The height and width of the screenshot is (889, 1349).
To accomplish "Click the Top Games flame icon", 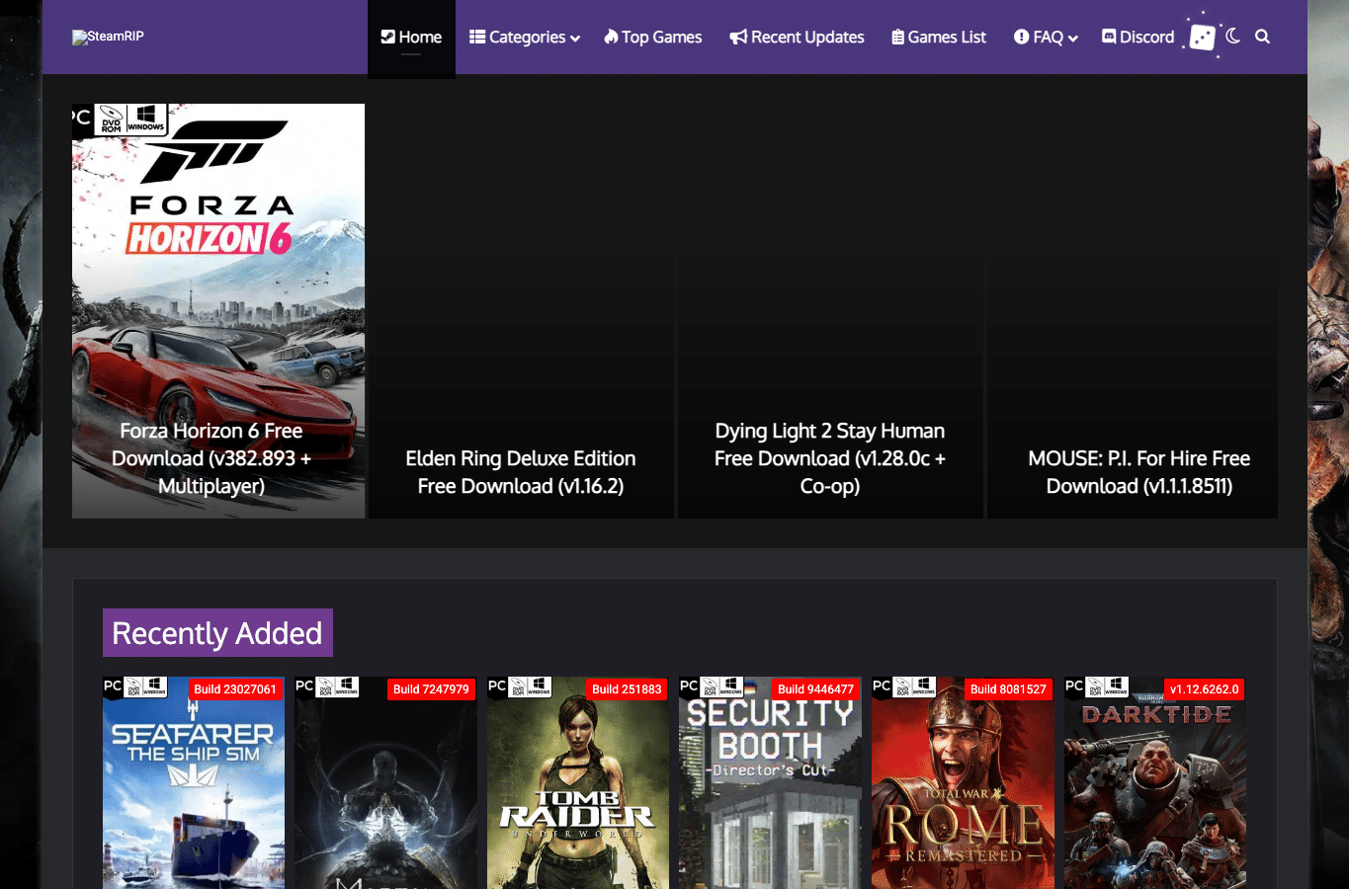I will point(612,37).
